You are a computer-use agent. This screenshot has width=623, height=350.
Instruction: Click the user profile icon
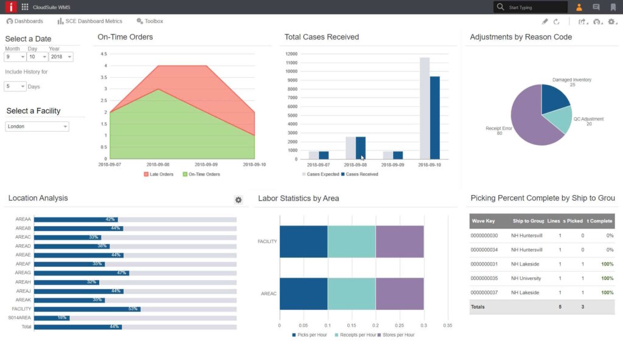point(579,7)
